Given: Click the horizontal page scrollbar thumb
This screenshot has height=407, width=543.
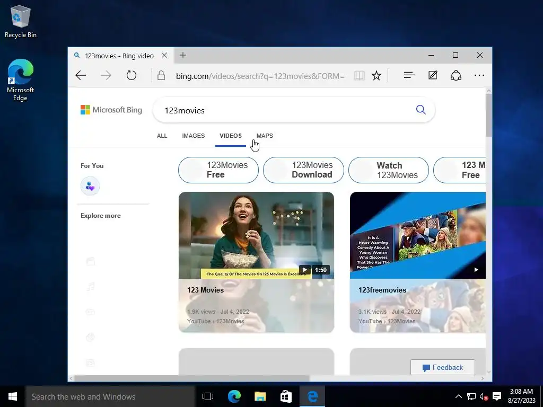Looking at the screenshot, I should [x=192, y=378].
